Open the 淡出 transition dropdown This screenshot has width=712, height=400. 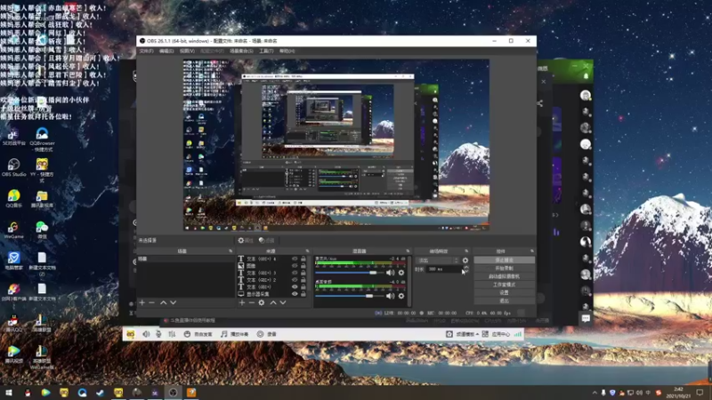coord(438,260)
